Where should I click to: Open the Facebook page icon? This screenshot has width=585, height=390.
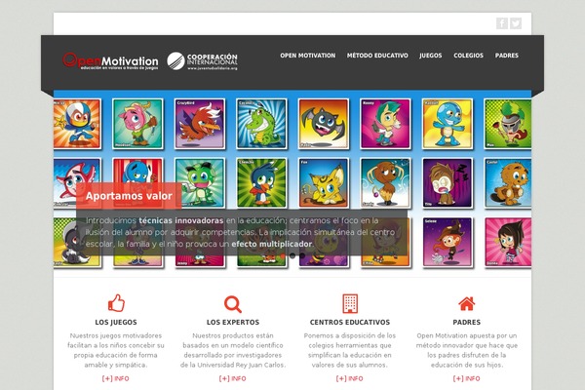(502, 23)
